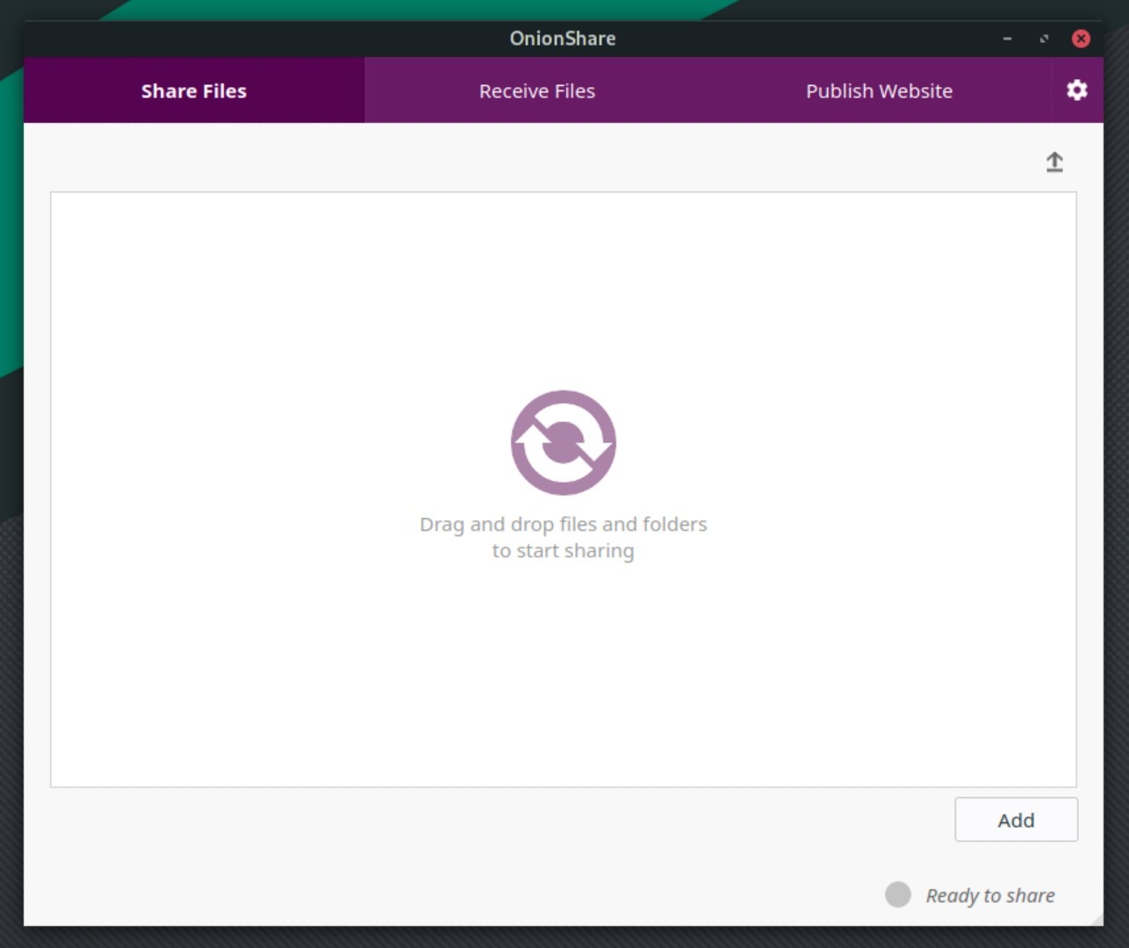Switch to the Share Files tab
This screenshot has height=948, width=1129.
pyautogui.click(x=194, y=90)
